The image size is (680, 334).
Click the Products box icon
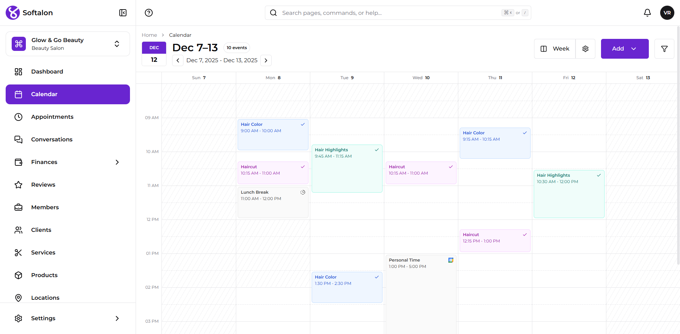tap(18, 275)
